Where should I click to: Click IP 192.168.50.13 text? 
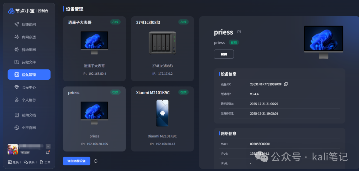[162, 144]
